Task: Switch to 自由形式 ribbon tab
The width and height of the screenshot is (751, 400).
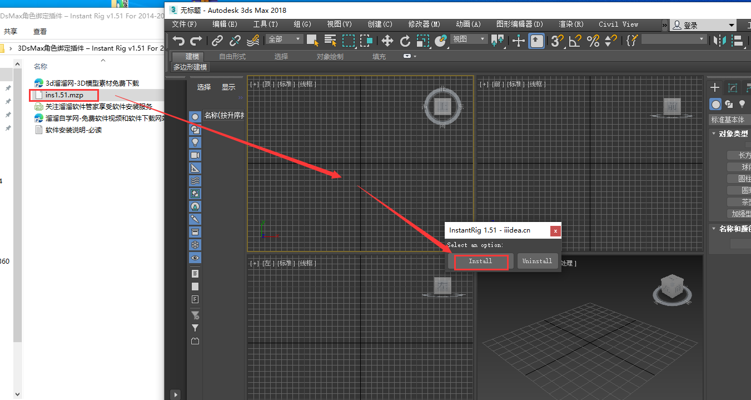Action: pos(232,57)
